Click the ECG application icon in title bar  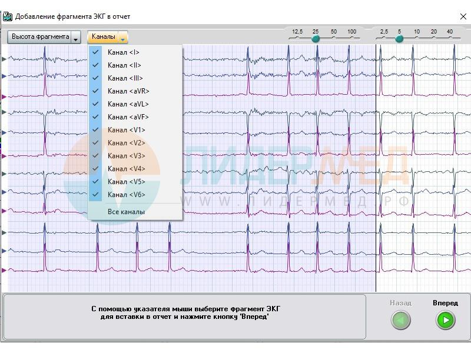8,16
